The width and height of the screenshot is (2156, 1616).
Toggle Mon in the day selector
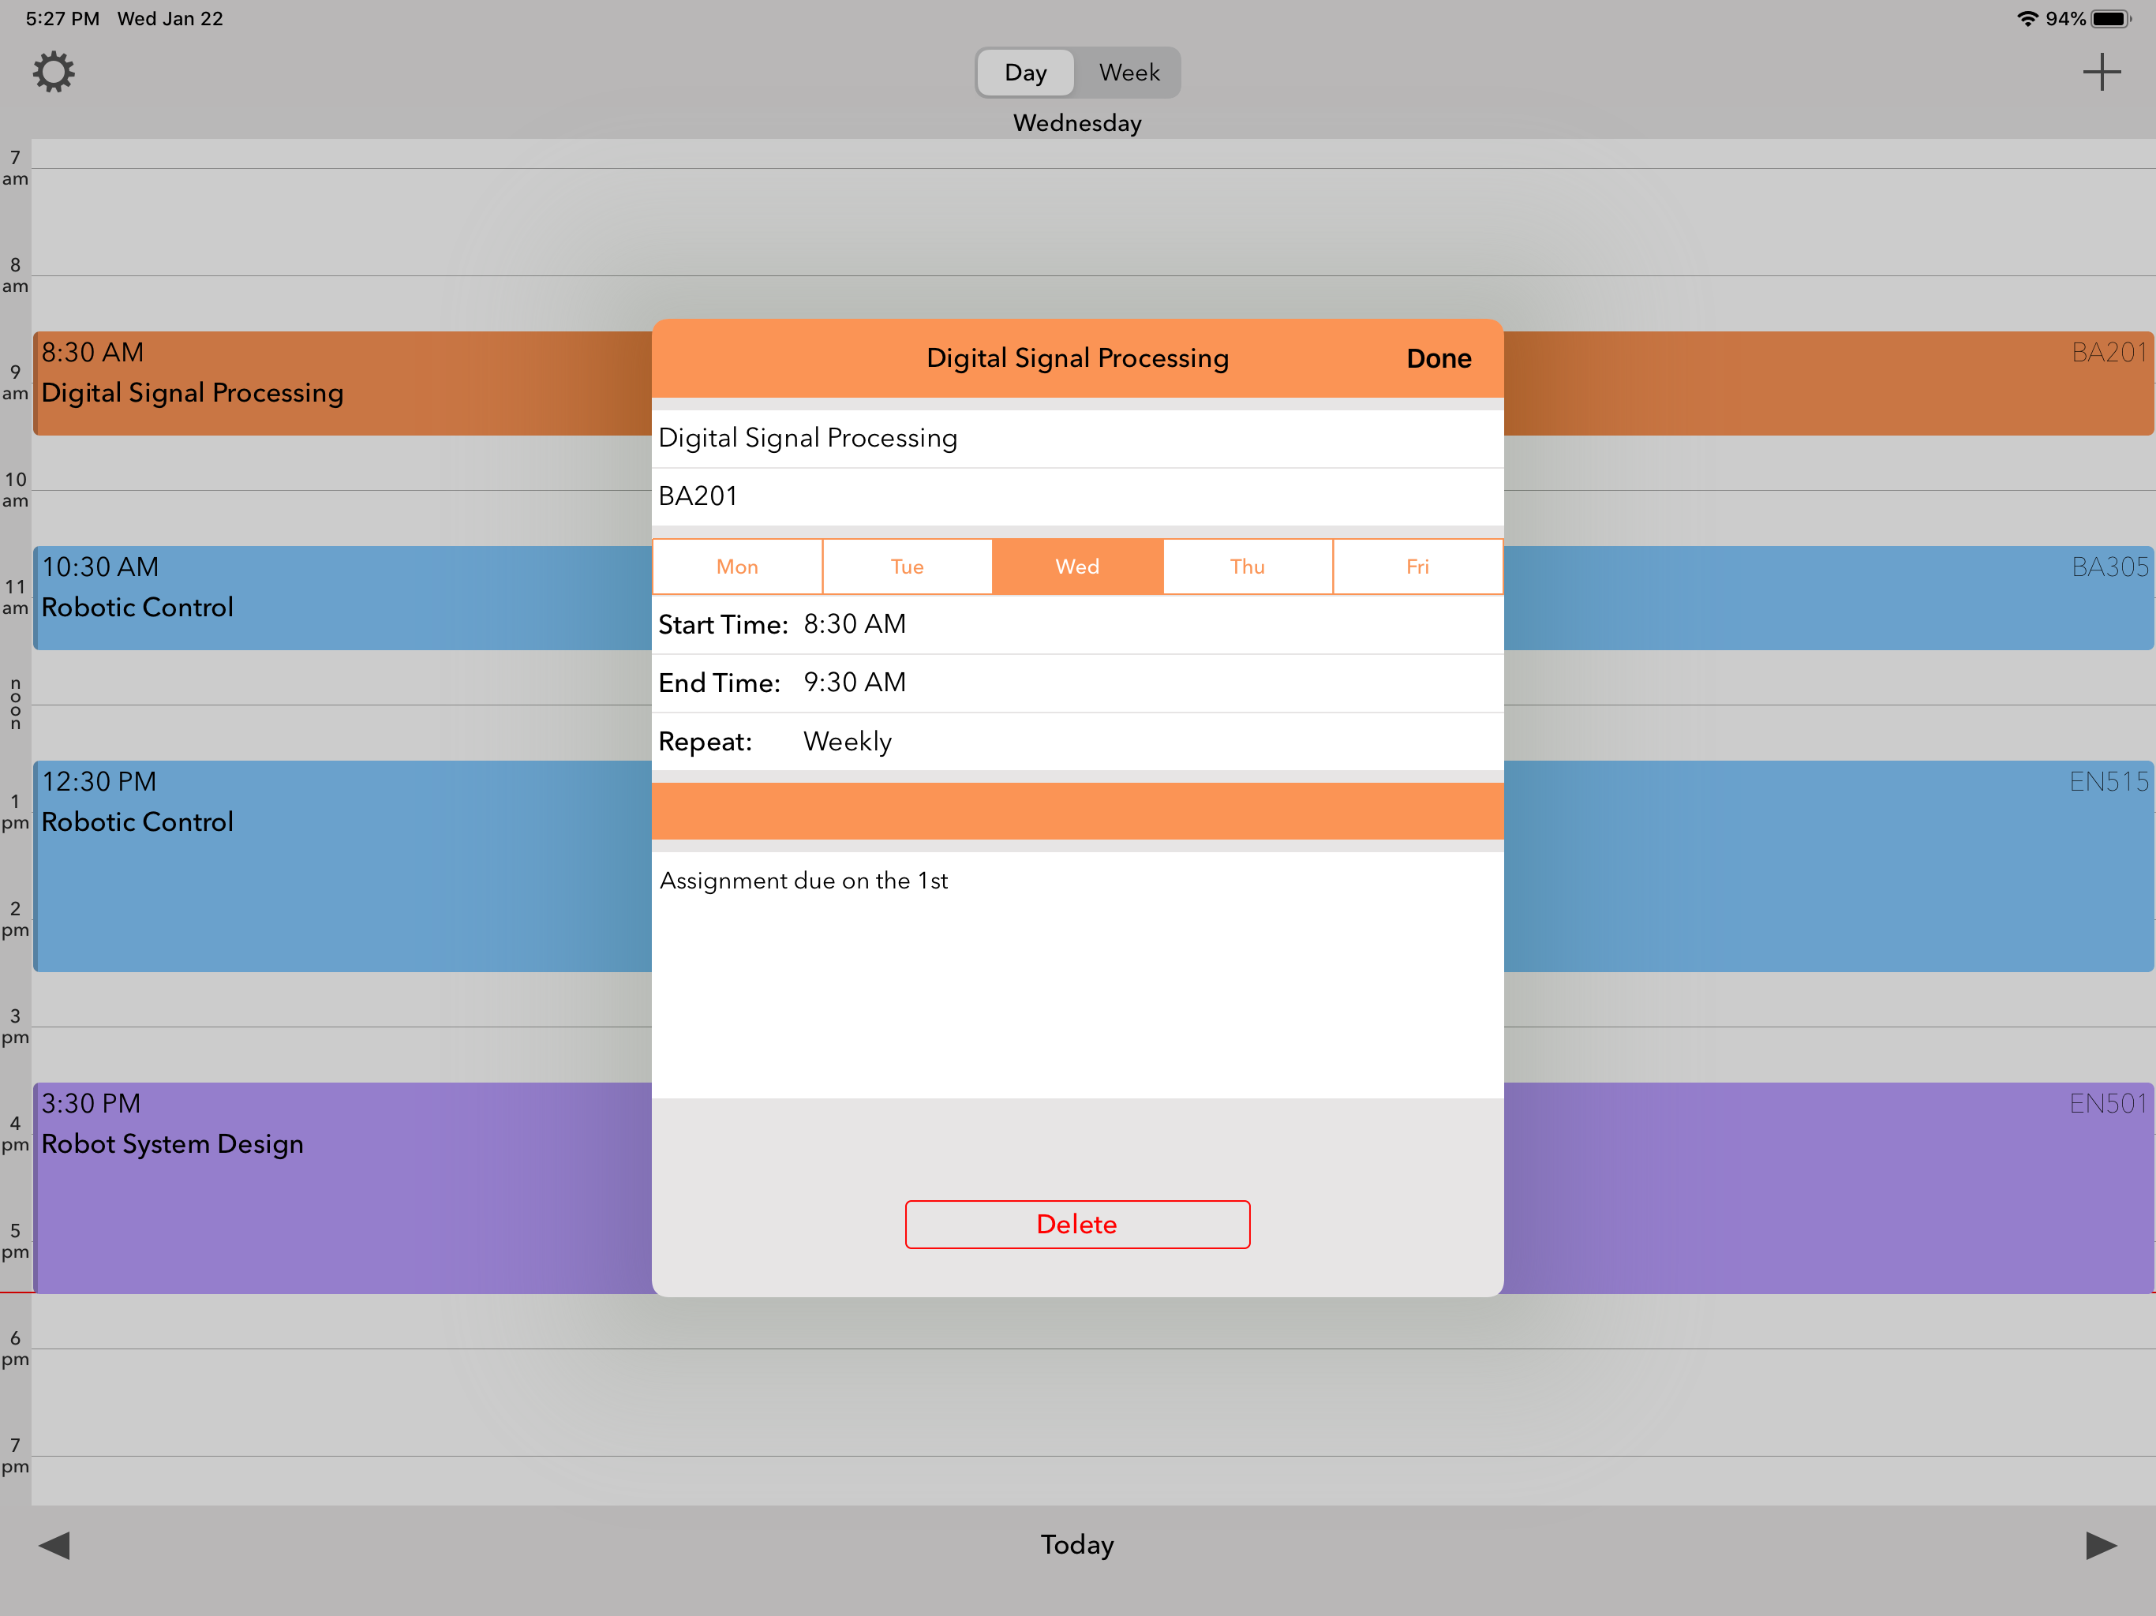737,567
